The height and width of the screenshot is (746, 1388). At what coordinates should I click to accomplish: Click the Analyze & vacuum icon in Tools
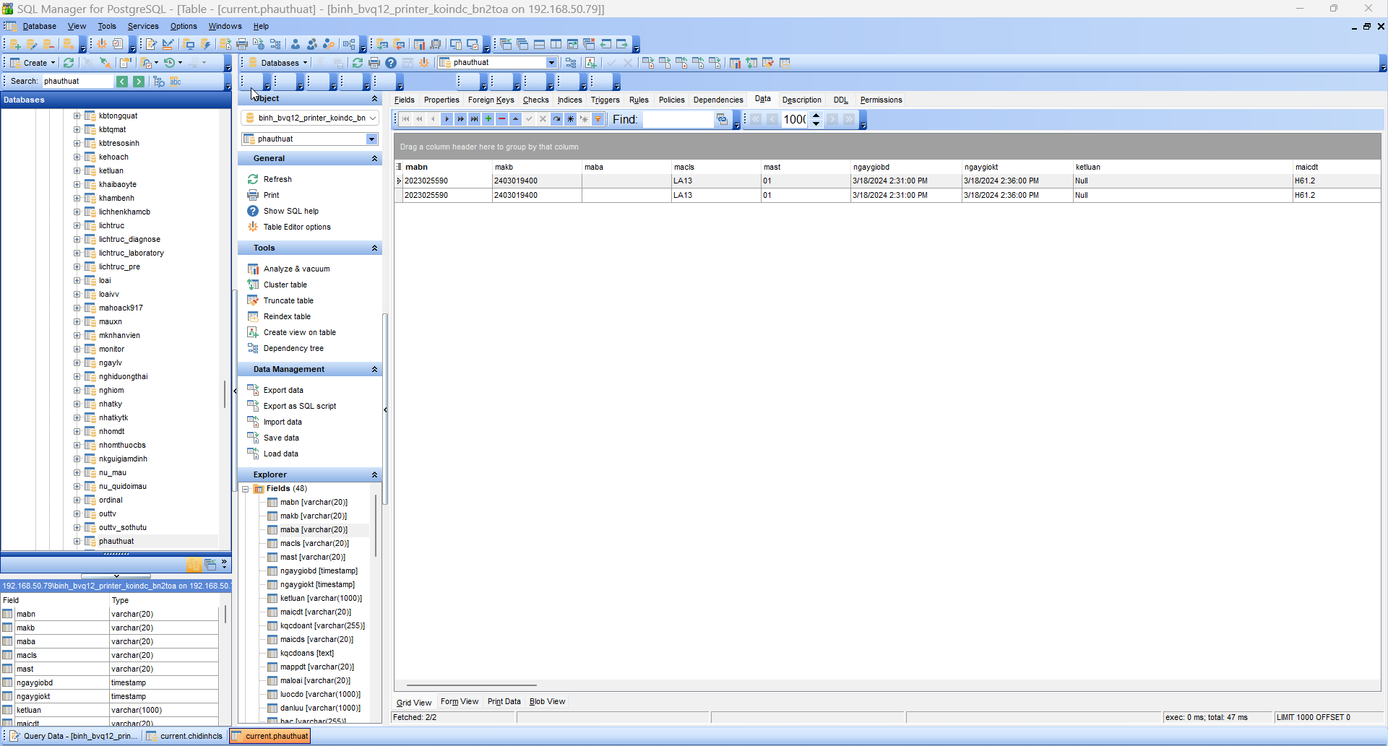[253, 269]
